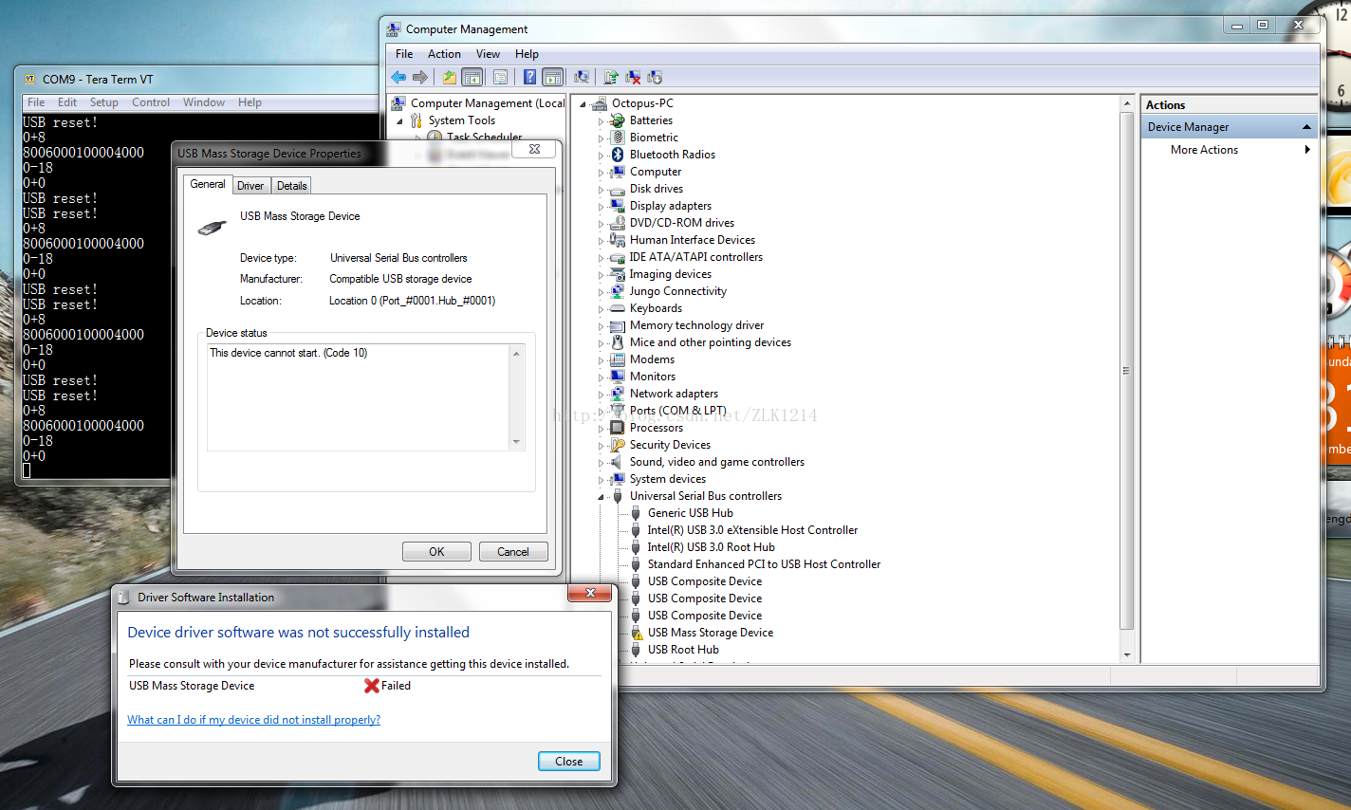This screenshot has height=810, width=1351.
Task: Expand the Memory technology driver node
Action: tap(601, 326)
